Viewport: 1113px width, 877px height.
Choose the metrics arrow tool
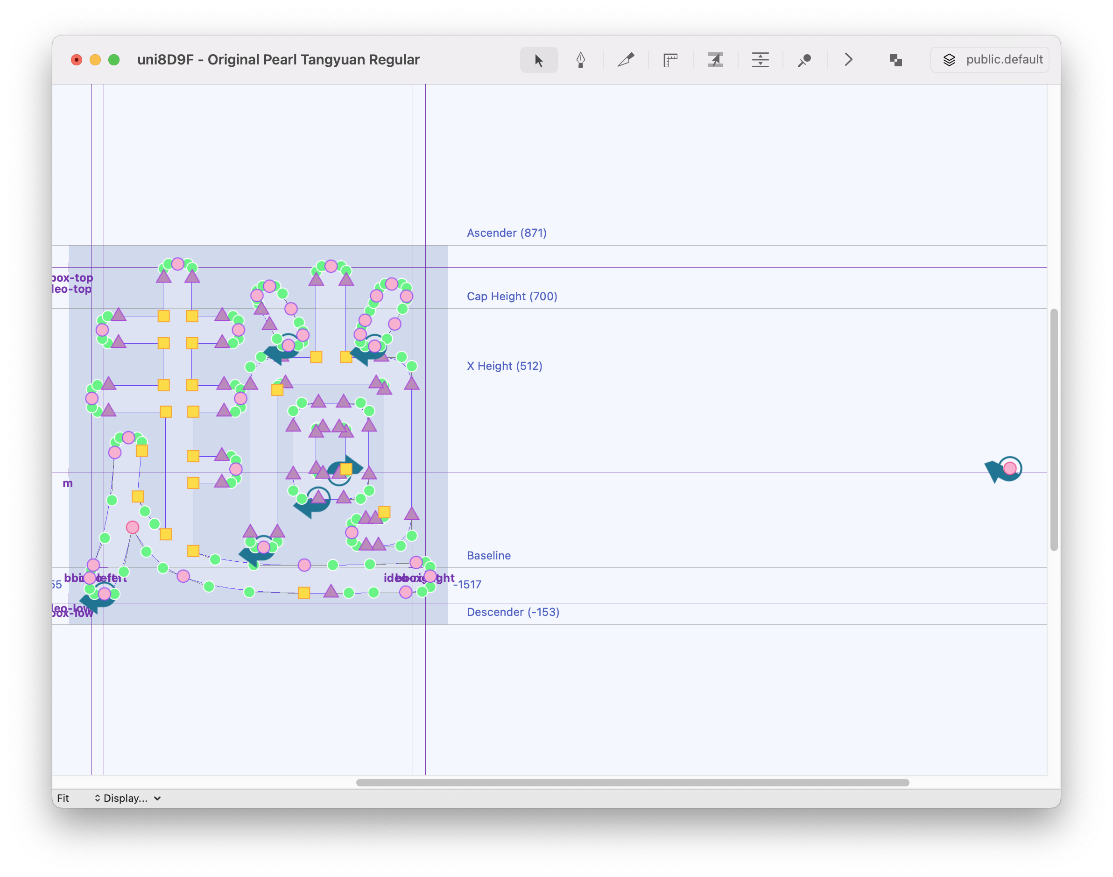[715, 60]
